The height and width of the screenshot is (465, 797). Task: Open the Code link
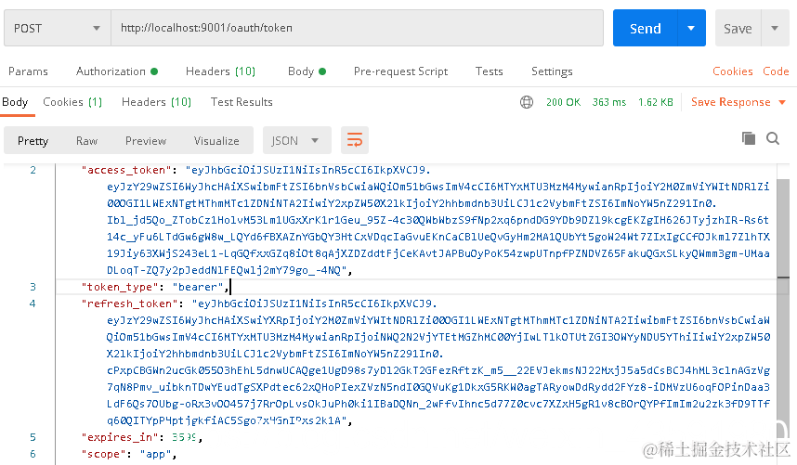tap(776, 71)
